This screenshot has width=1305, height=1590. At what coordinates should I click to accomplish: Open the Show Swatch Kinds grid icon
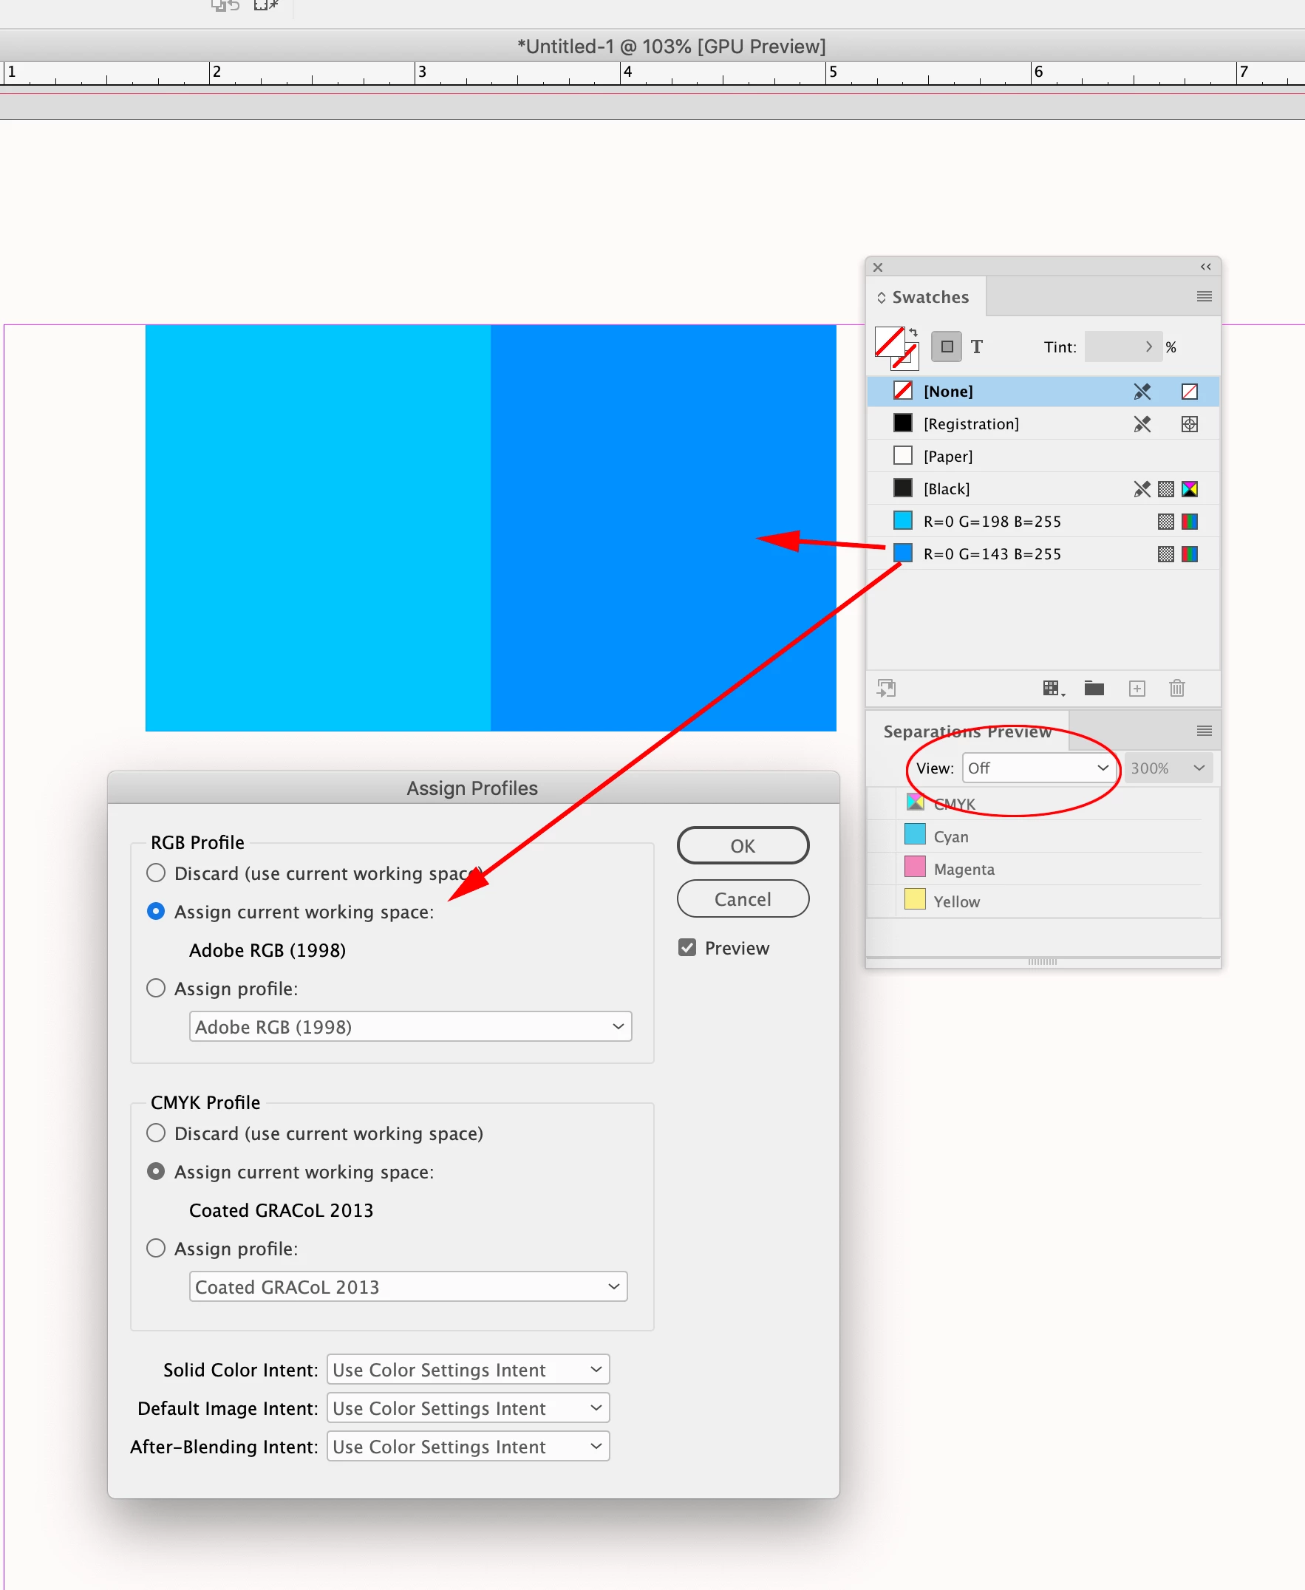coord(1053,688)
